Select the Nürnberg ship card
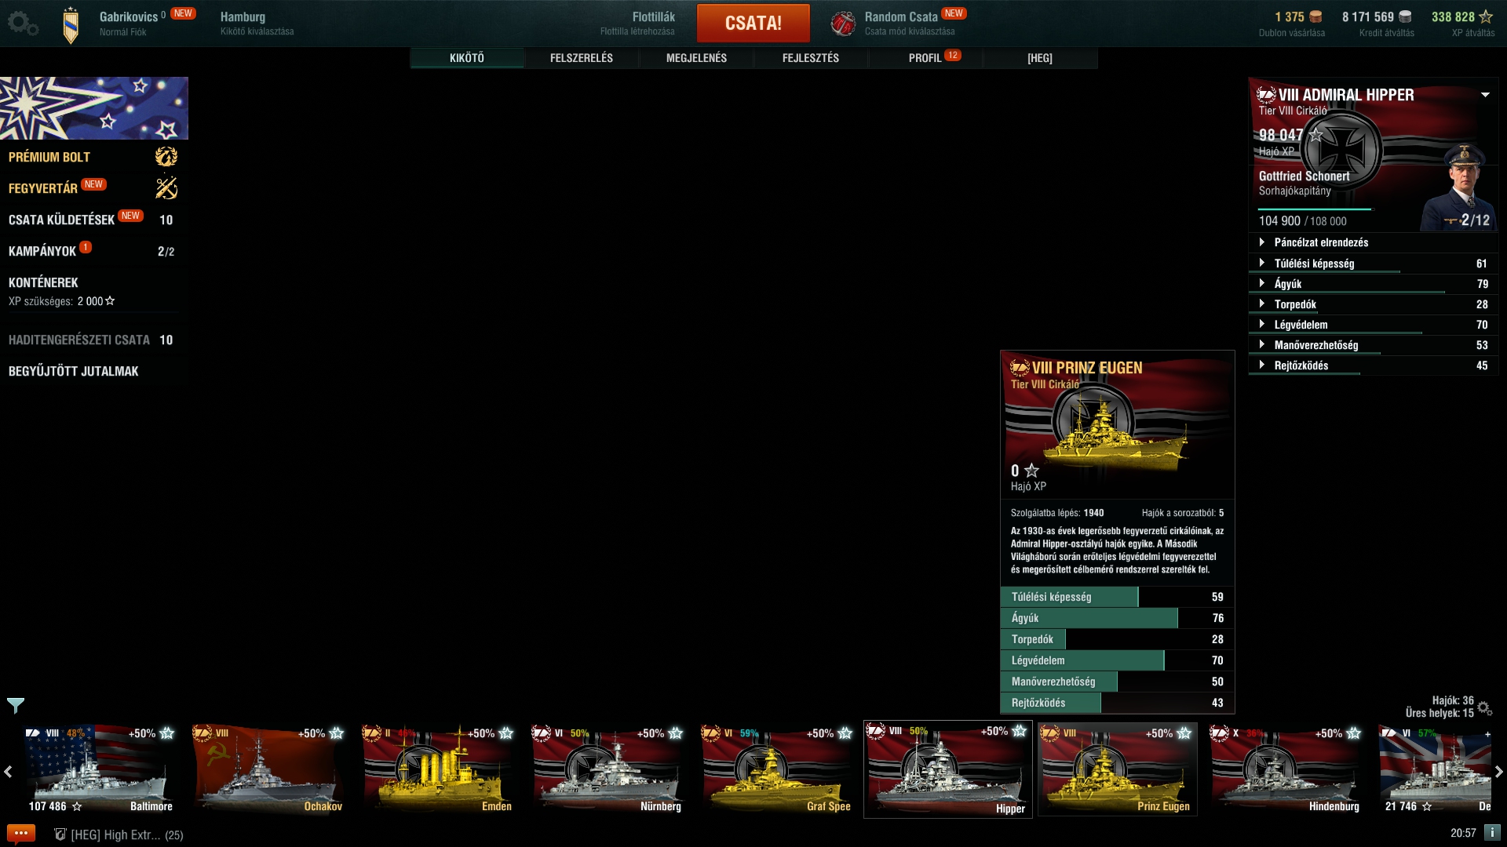 tap(608, 769)
